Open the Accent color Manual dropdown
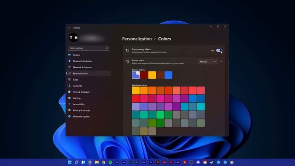 (208, 62)
